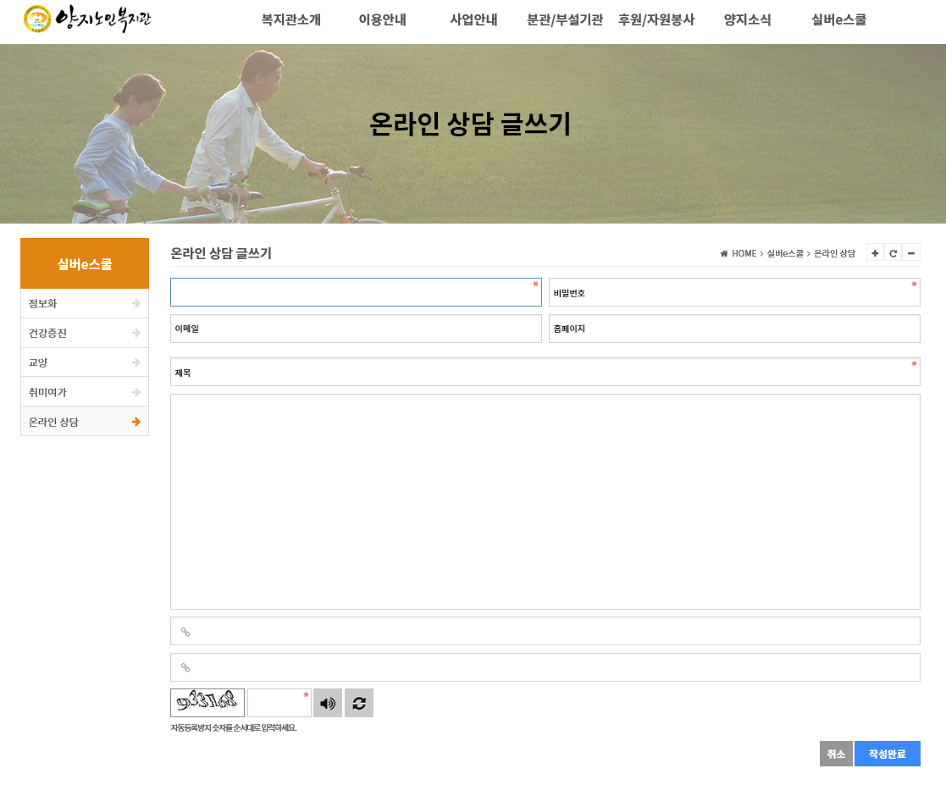Click the 양지노인복지관 logo
The width and height of the screenshot is (946, 785).
click(x=87, y=19)
